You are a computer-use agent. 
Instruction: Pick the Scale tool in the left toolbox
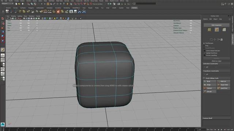point(3,40)
